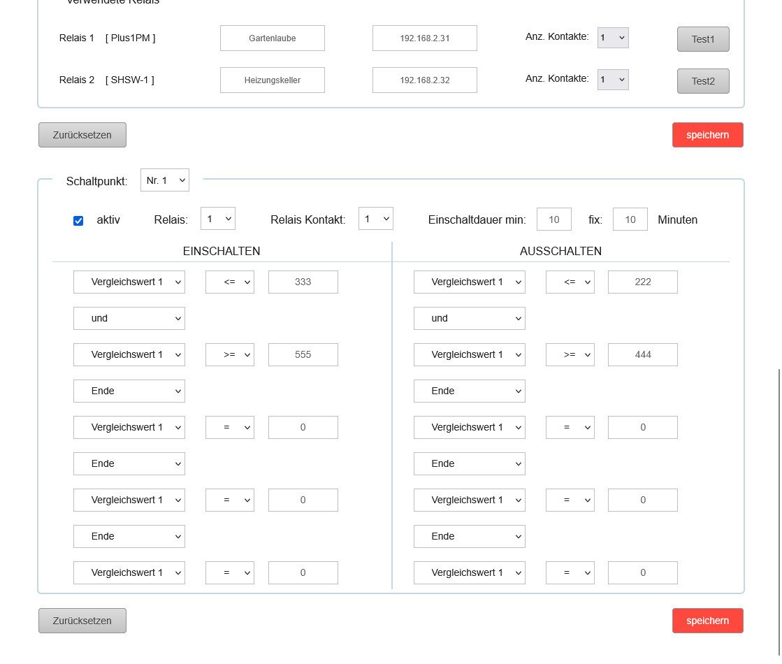Open the Relais number dropdown

[x=217, y=219]
